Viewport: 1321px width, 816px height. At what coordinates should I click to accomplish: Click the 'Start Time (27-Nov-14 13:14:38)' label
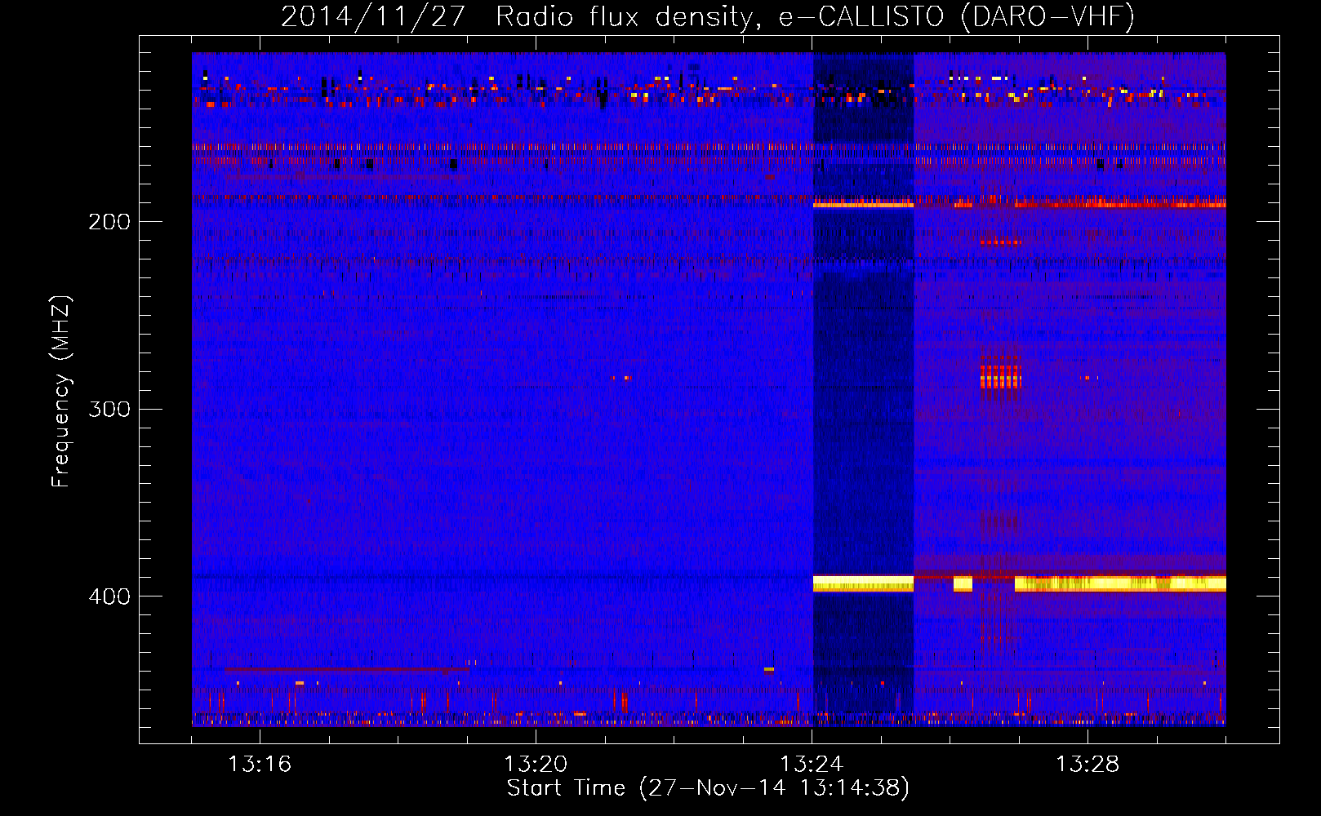click(x=708, y=788)
